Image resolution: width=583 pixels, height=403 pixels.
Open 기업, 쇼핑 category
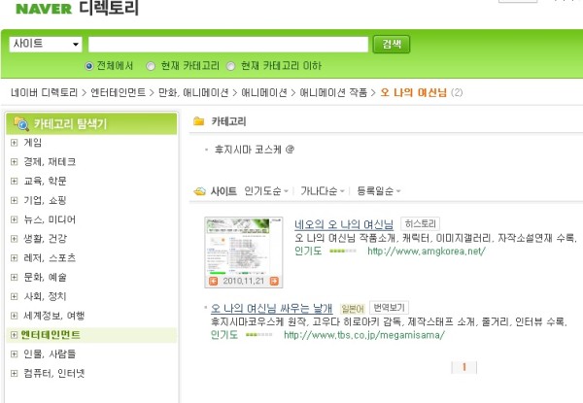45,201
